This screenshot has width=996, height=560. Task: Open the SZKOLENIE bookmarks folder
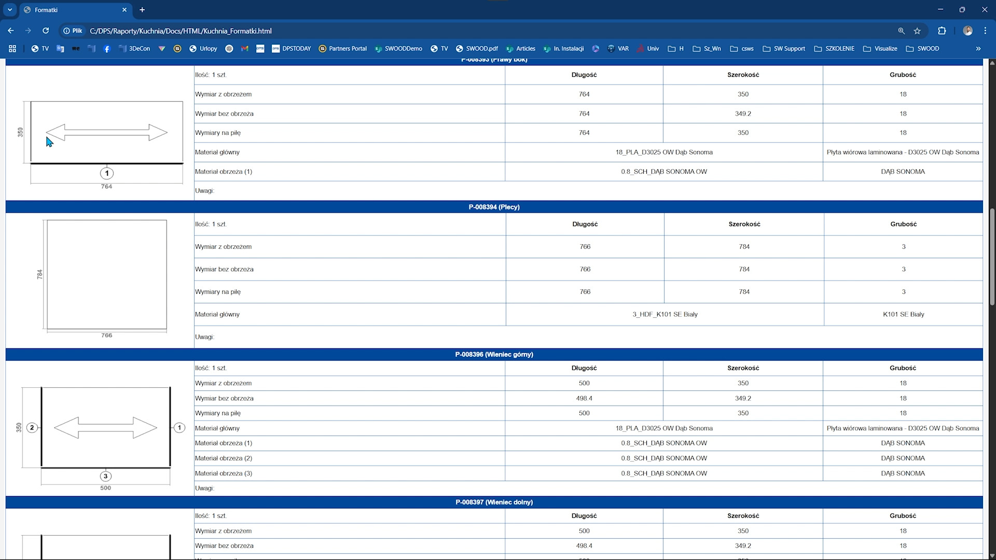[834, 49]
